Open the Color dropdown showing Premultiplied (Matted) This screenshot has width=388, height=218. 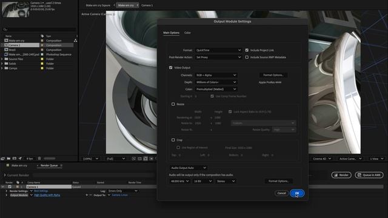pyautogui.click(x=216, y=89)
